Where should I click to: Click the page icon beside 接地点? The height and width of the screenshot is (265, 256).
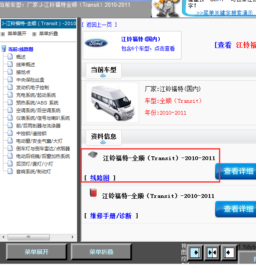(10, 72)
